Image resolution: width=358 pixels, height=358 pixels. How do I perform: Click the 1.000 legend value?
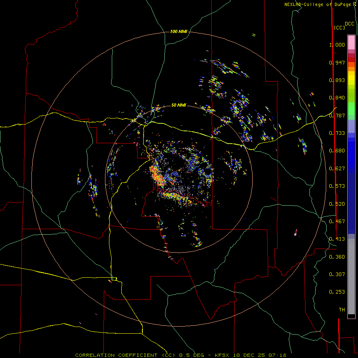pos(337,45)
